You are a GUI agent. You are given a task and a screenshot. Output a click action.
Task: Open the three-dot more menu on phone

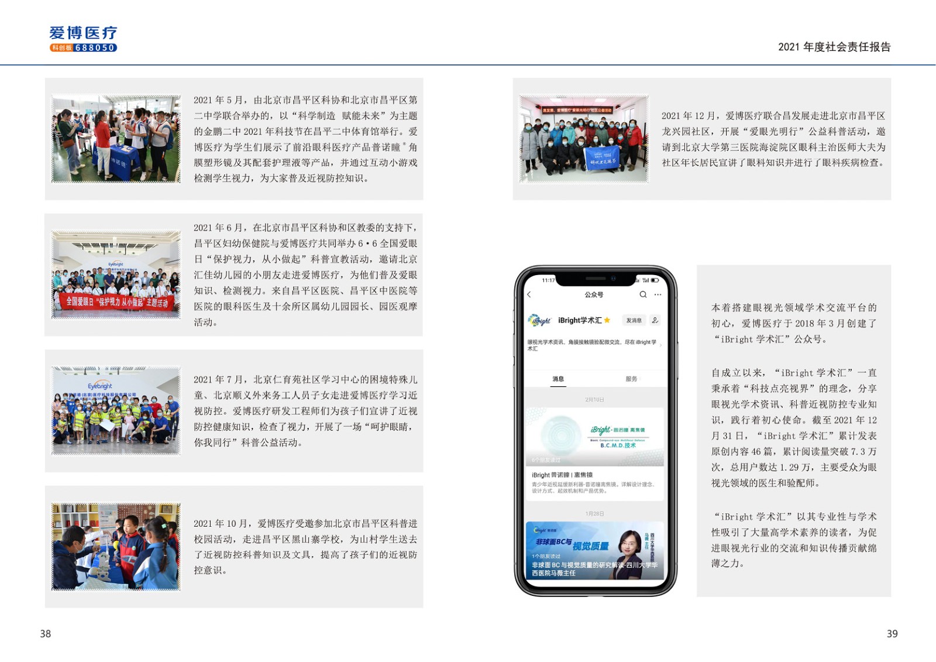658,294
